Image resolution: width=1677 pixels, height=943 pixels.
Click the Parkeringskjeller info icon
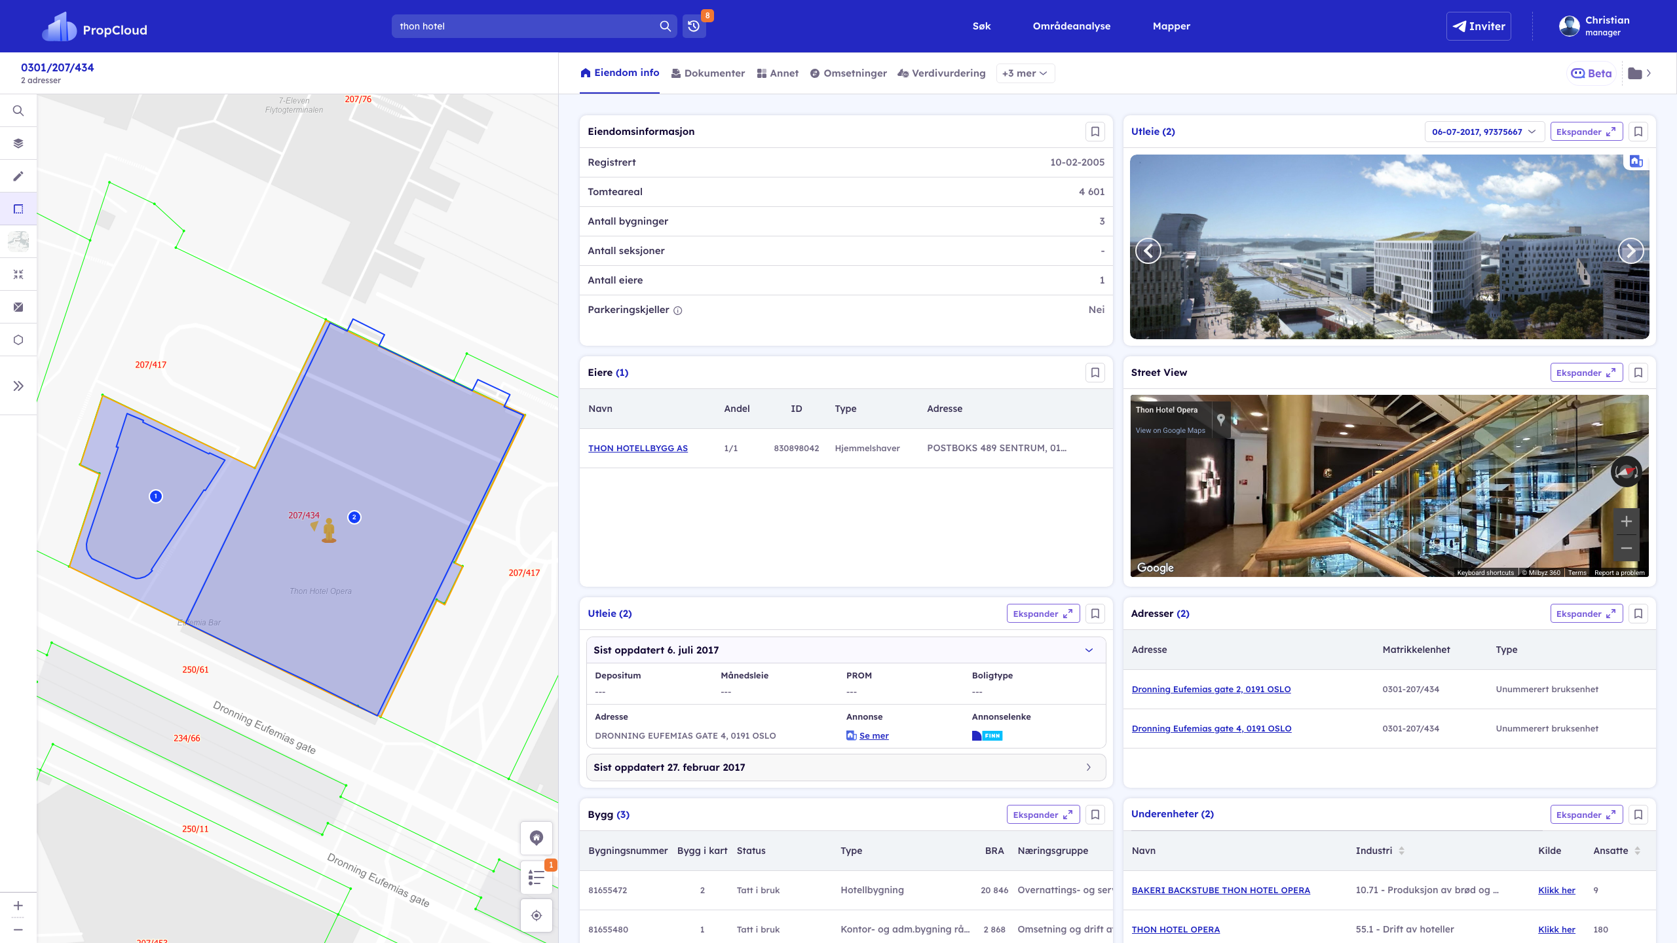[x=678, y=311]
